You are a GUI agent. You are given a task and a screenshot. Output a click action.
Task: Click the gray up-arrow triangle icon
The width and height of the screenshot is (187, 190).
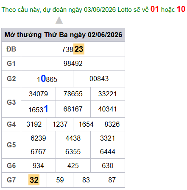click(59, 20)
